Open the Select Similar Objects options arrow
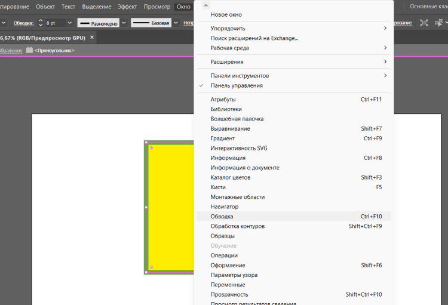448x305 pixels. click(446, 23)
